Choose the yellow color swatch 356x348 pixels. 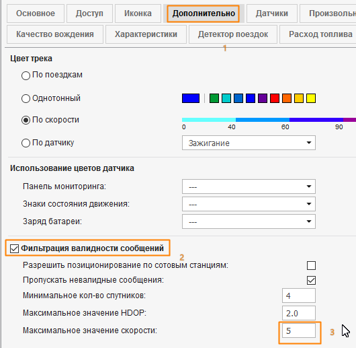pos(311,98)
